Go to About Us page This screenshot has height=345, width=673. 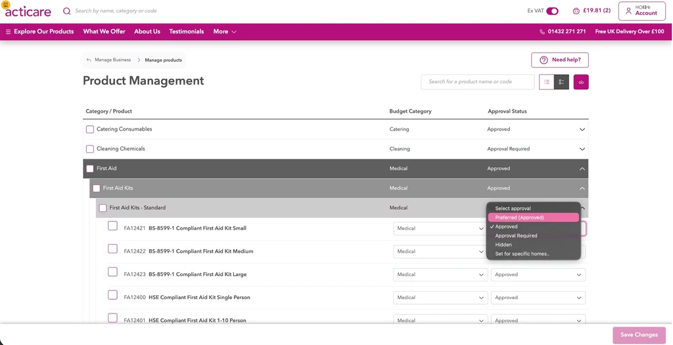[x=147, y=31]
